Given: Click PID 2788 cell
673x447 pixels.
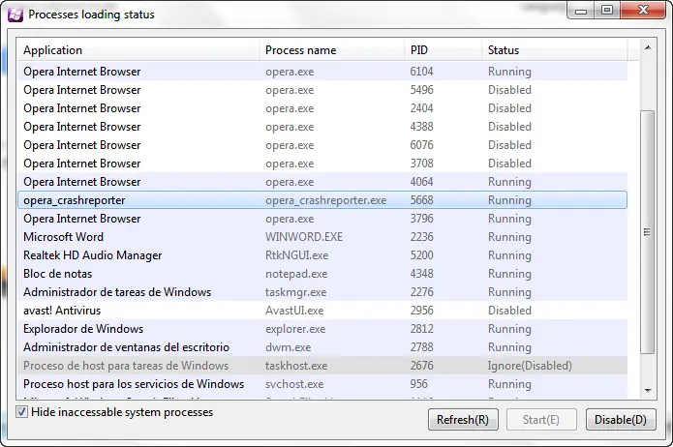Looking at the screenshot, I should point(421,347).
